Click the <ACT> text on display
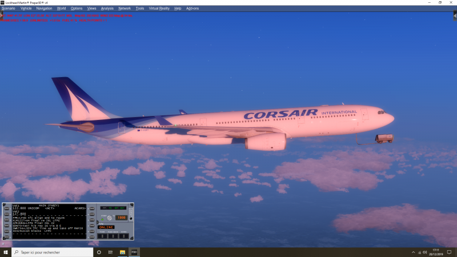 (50, 208)
